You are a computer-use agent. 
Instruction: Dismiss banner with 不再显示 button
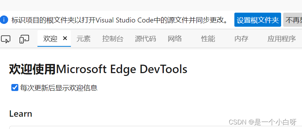click(x=292, y=20)
